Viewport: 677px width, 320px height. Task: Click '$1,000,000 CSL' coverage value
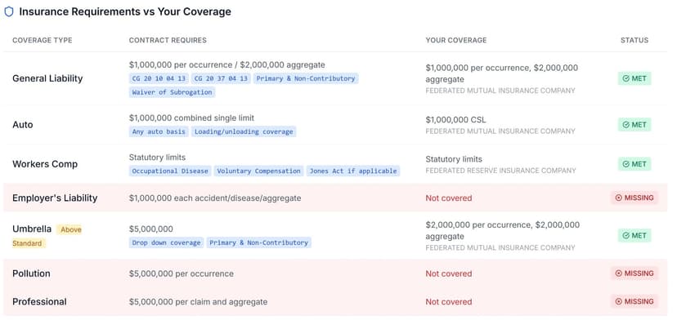(455, 119)
